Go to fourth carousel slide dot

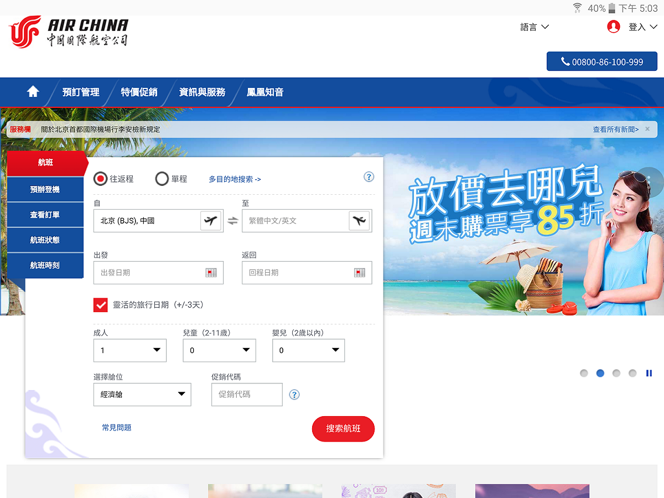[632, 373]
